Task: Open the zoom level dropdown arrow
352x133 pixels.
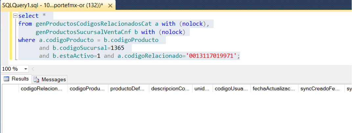Action: click(x=26, y=69)
